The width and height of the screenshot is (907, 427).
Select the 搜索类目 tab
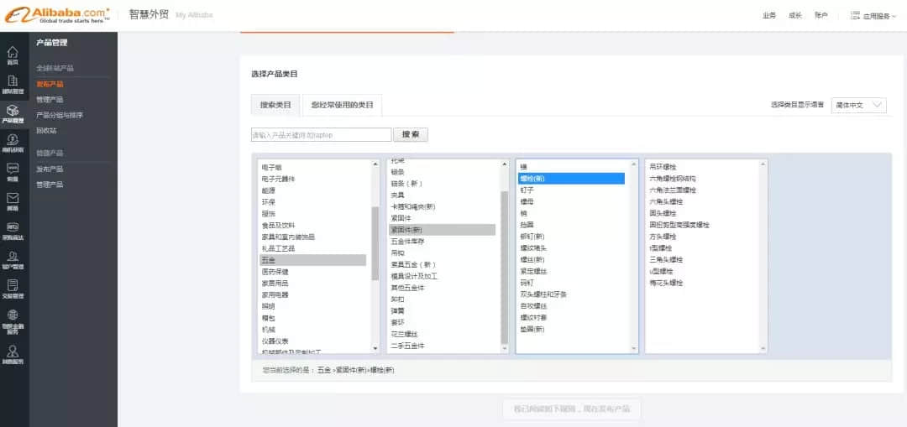[x=275, y=105]
